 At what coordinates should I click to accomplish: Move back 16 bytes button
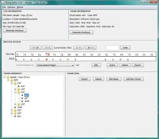[36, 48]
